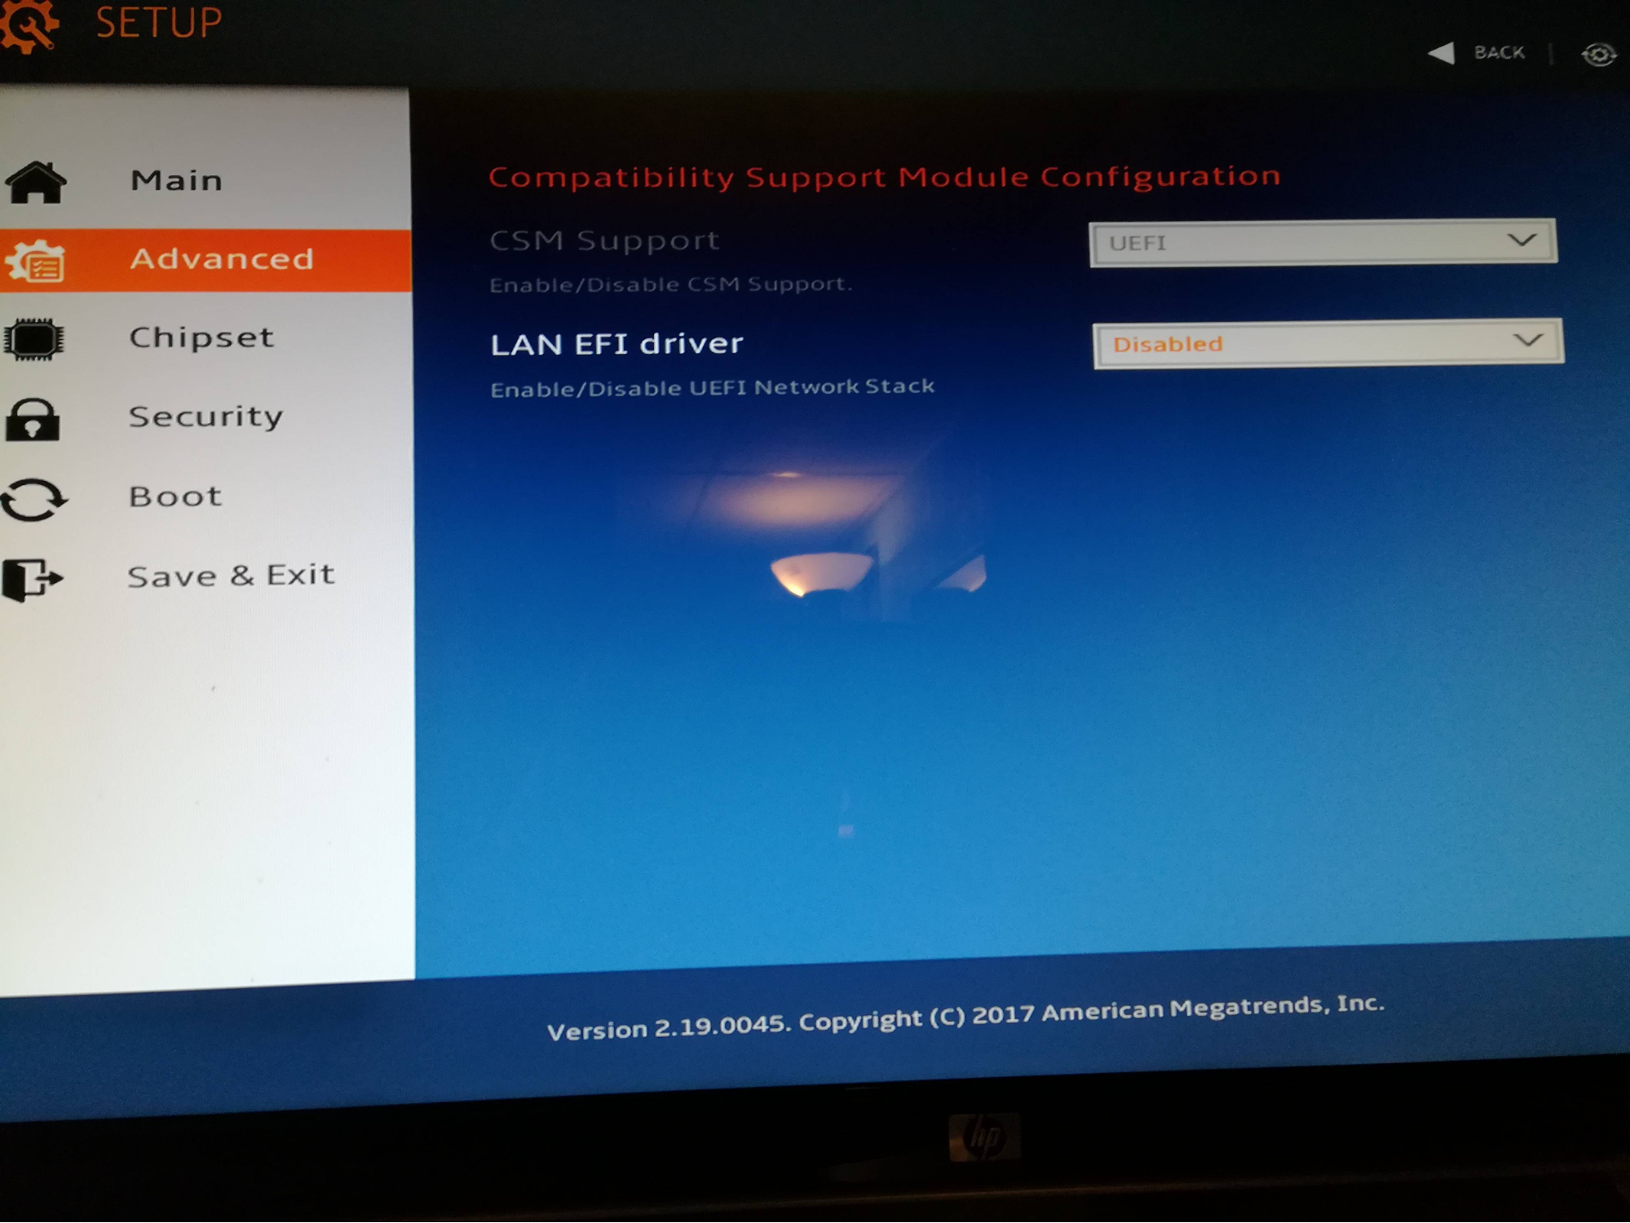Click the Chipset menu icon
The width and height of the screenshot is (1630, 1223).
point(35,337)
